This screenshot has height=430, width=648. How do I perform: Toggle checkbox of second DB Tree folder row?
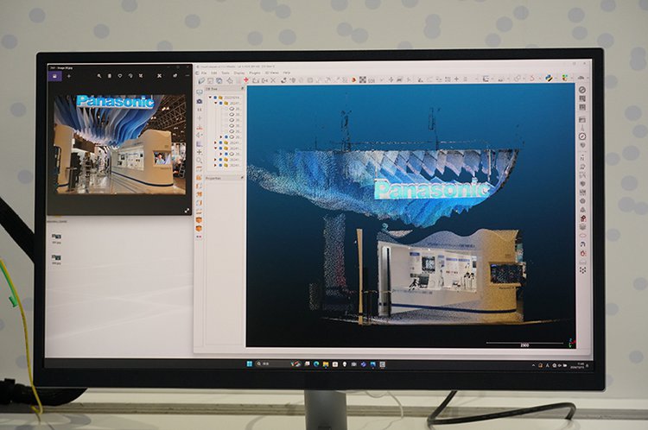(x=220, y=103)
